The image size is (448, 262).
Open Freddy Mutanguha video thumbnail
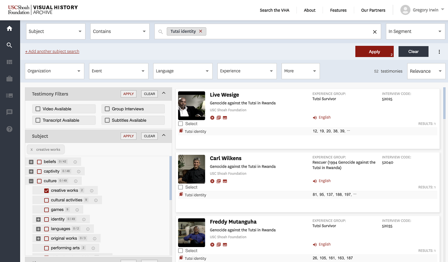point(192,233)
